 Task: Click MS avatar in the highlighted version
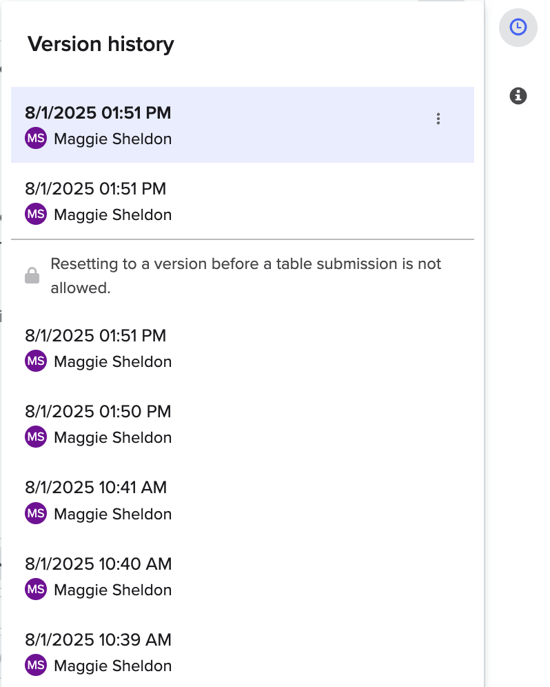click(x=36, y=139)
